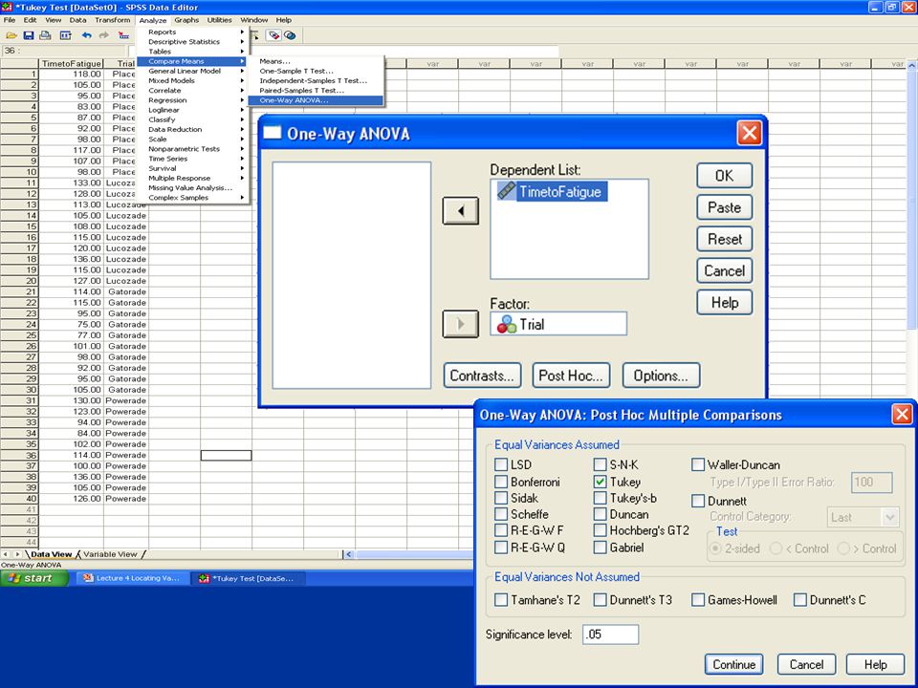
Task: Click Continue in Post Hoc dialog
Action: pyautogui.click(x=733, y=665)
